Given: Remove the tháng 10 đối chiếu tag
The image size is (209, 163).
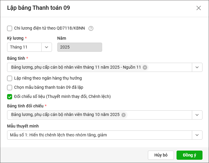Looking at the screenshot, I should [x=123, y=115].
